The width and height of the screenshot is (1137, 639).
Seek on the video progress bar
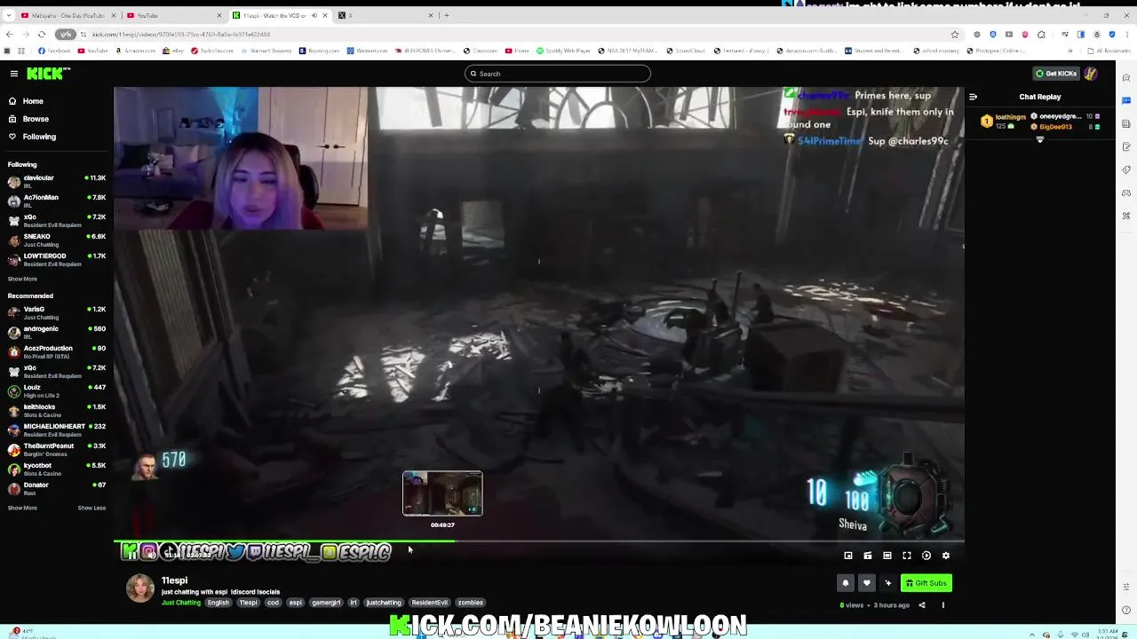538,540
